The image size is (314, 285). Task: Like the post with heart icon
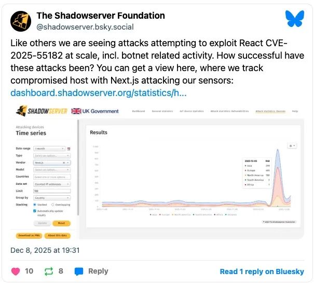tap(16, 272)
